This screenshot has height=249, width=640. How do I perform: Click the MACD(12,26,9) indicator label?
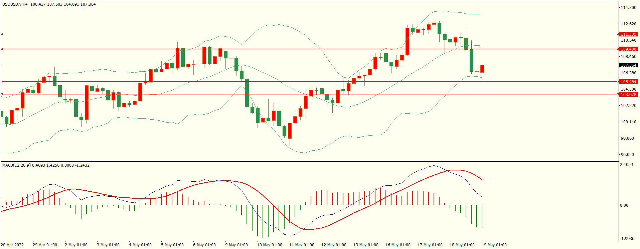coord(16,165)
